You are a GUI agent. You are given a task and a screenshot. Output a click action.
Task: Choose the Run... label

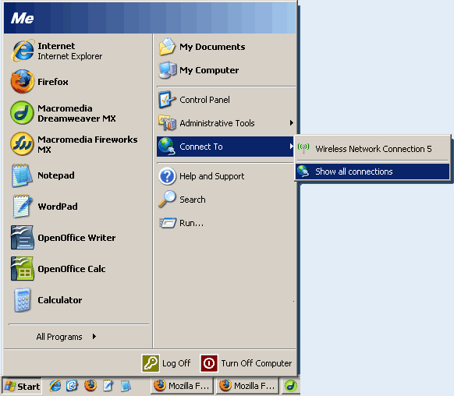[x=191, y=223]
